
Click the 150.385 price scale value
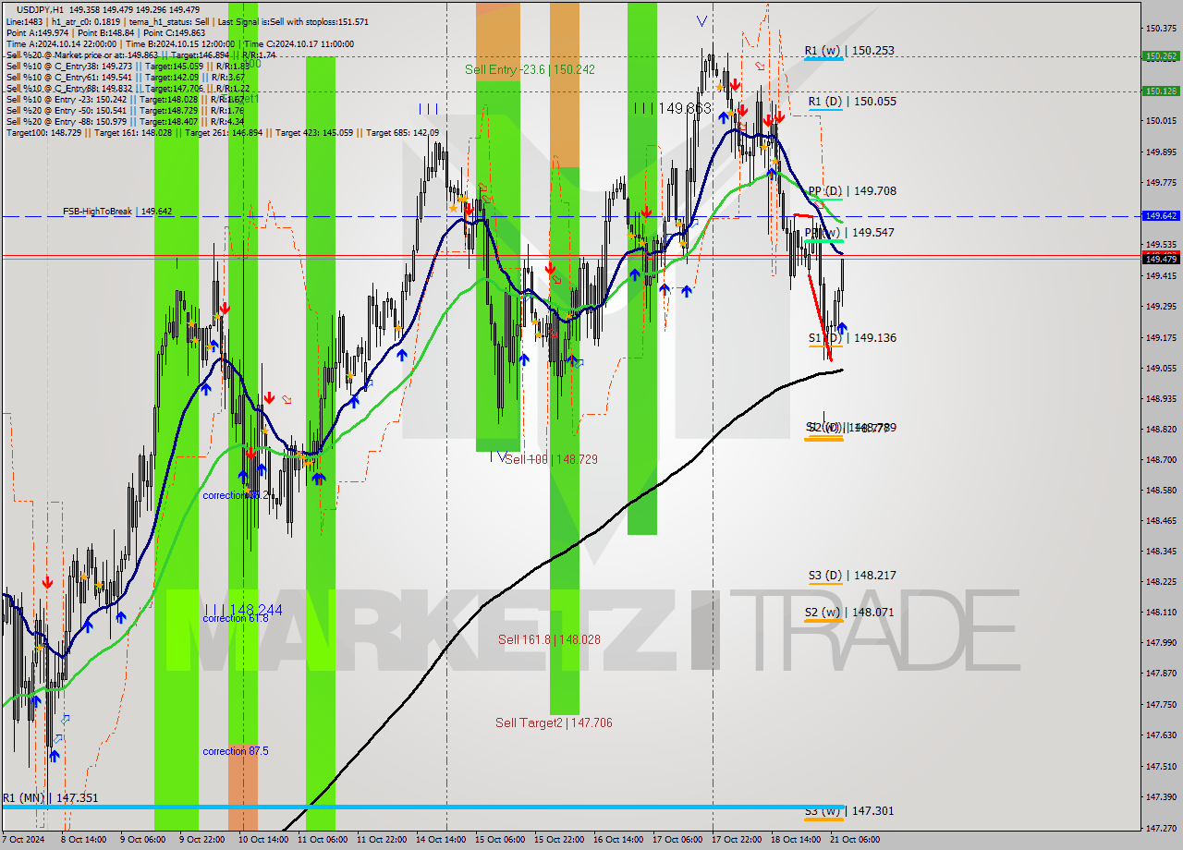click(1161, 29)
